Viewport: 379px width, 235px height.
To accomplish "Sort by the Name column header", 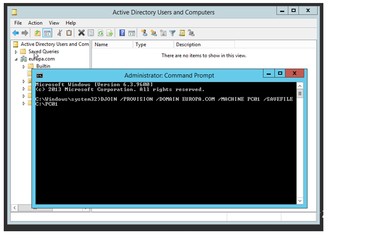I will (113, 44).
